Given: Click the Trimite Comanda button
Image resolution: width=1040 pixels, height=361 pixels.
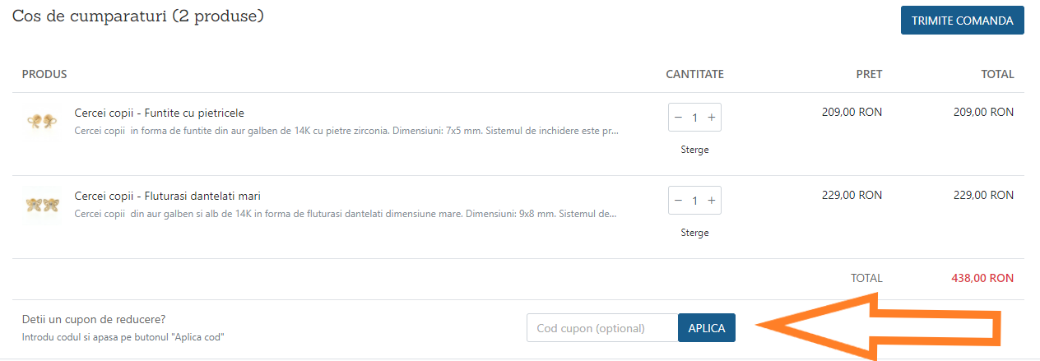Looking at the screenshot, I should point(962,21).
